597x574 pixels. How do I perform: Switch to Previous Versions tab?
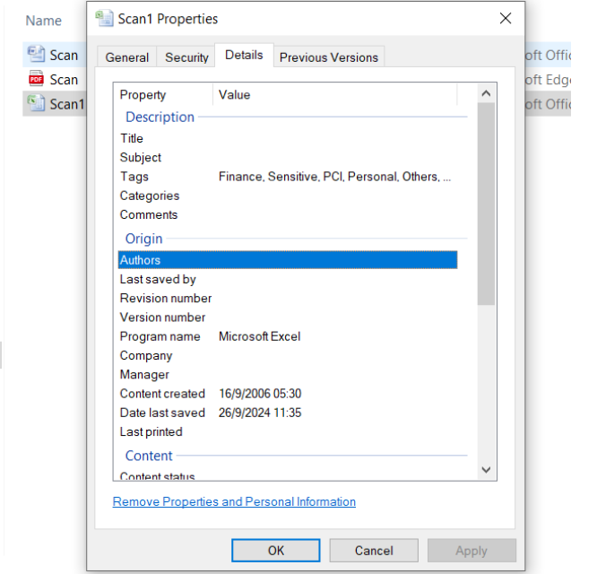(x=328, y=57)
